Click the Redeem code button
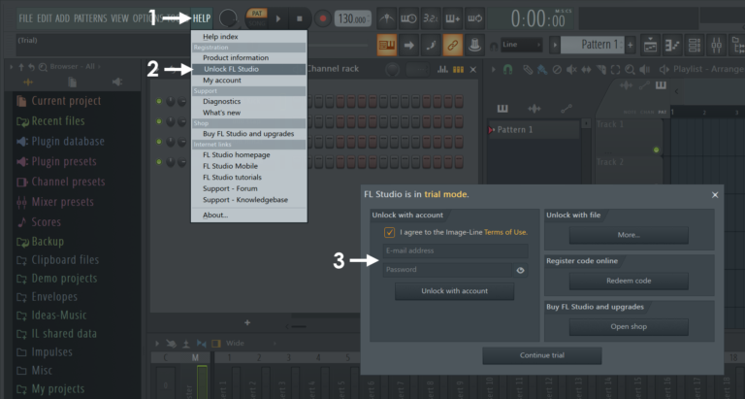The height and width of the screenshot is (399, 745). point(629,282)
